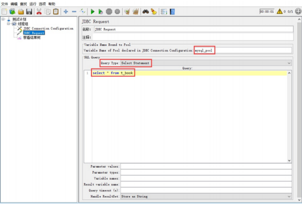Open log viewer via warning triangle icon
Screen dimensions: 302x204
(x=279, y=11)
